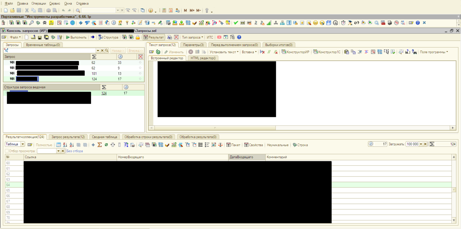Open the Тип запроса dropdown

pyautogui.click(x=193, y=37)
